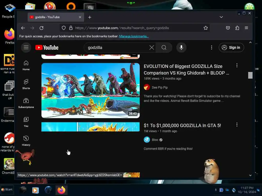262x196 pixels.
Task: Click the scrollbar up arrow
Action: 250,43
